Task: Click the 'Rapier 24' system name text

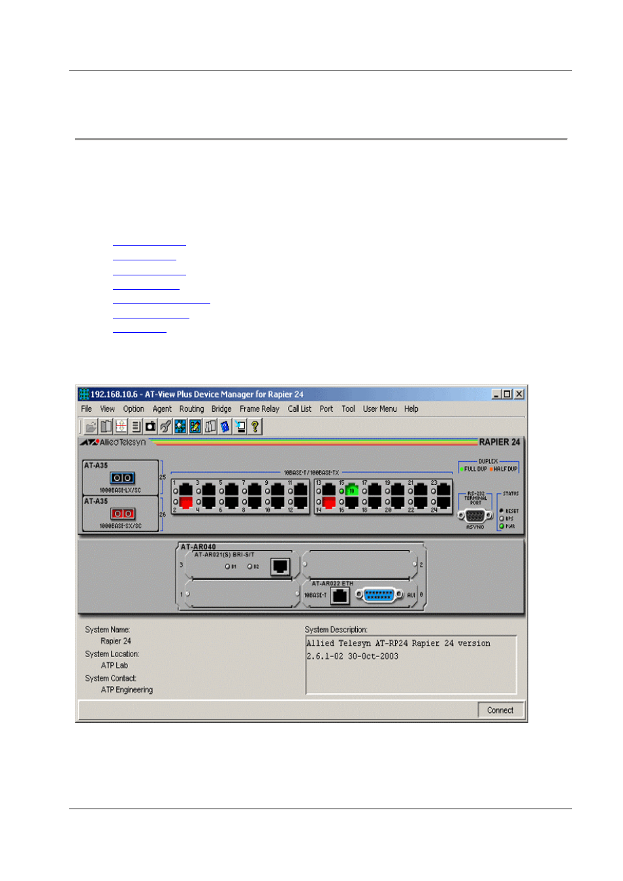Action: [x=116, y=641]
